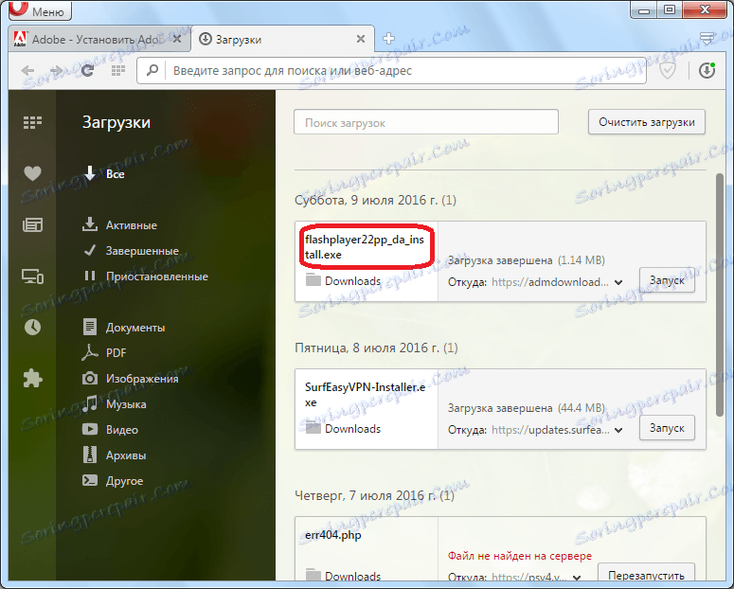Click Запуск for SurfEasyVPN installer
734x589 pixels.
click(x=667, y=427)
